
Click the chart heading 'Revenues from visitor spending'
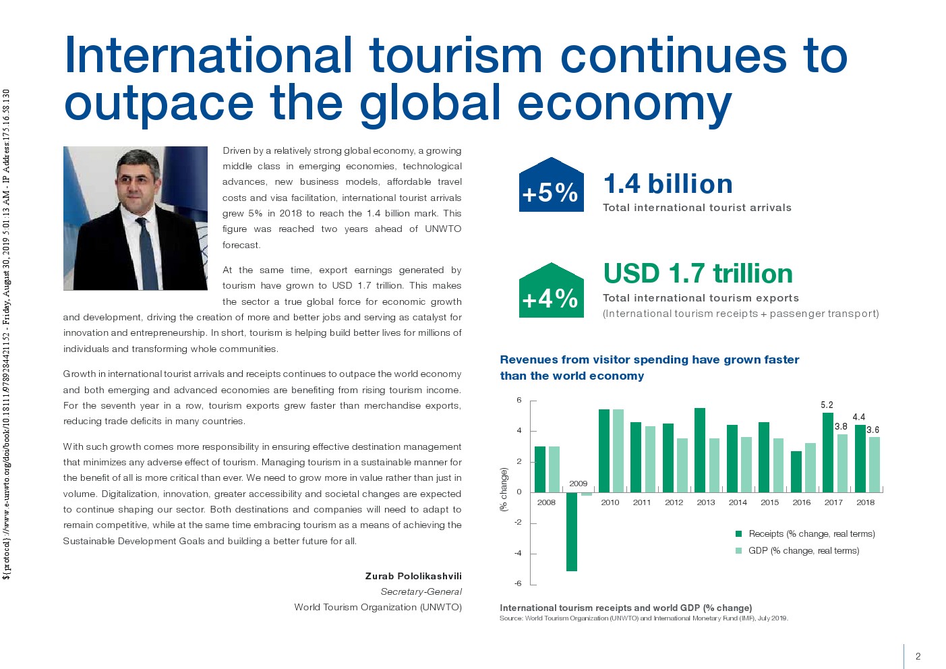click(649, 360)
